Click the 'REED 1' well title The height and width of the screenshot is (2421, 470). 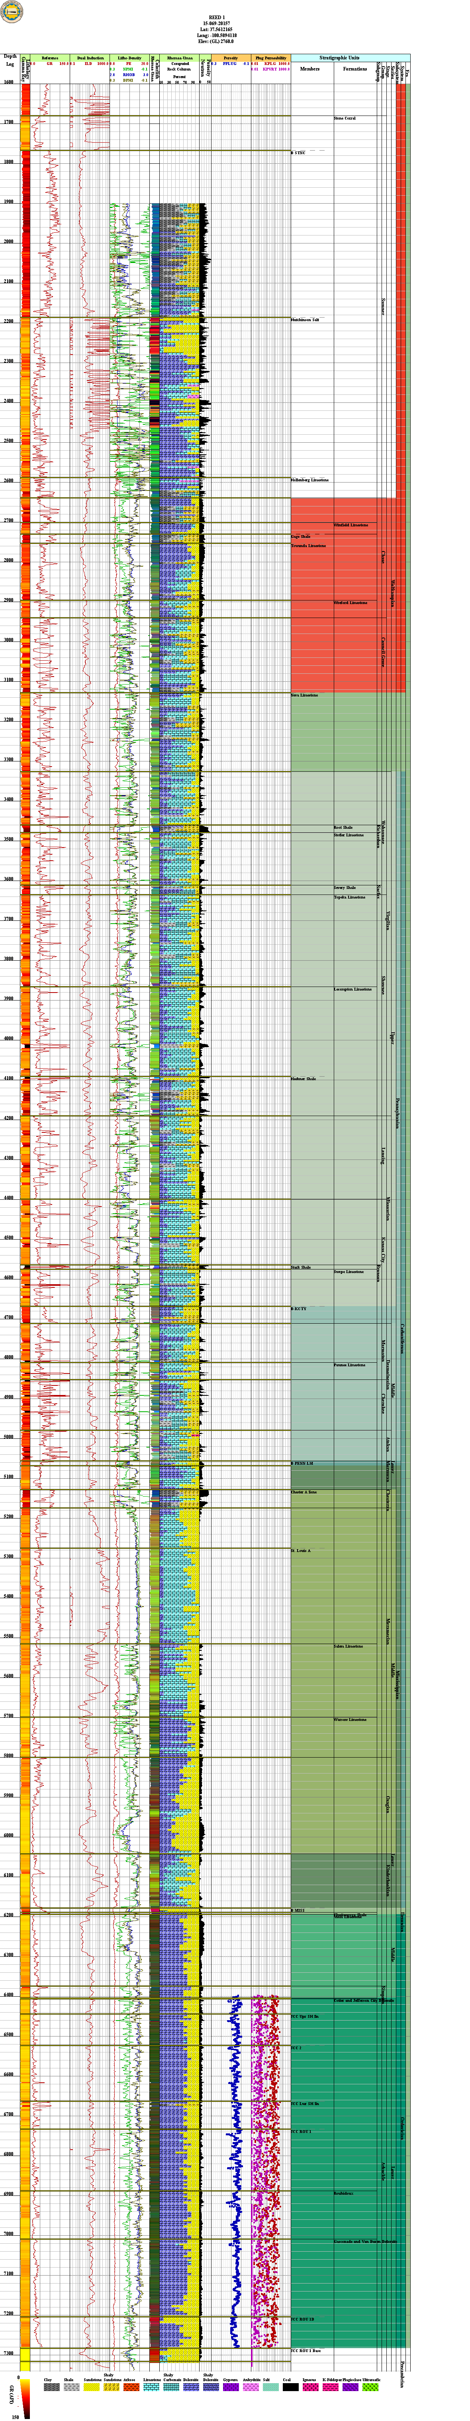(x=216, y=17)
